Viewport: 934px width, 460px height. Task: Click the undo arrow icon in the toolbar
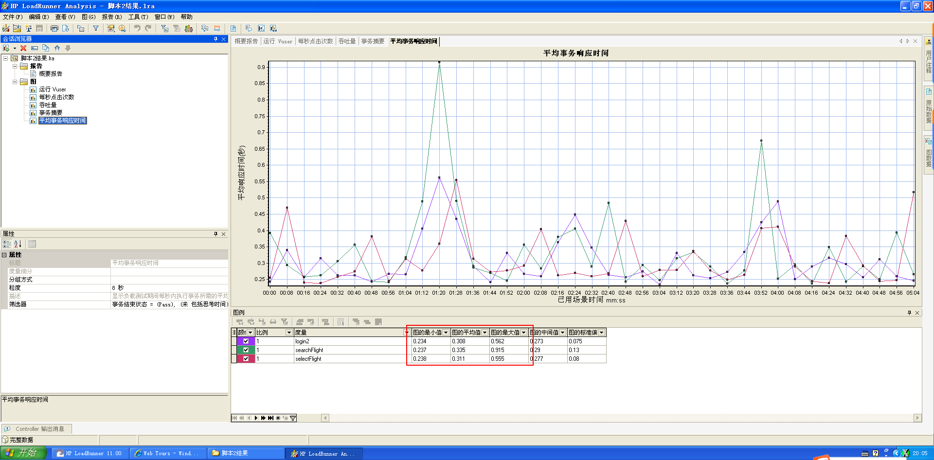(137, 29)
